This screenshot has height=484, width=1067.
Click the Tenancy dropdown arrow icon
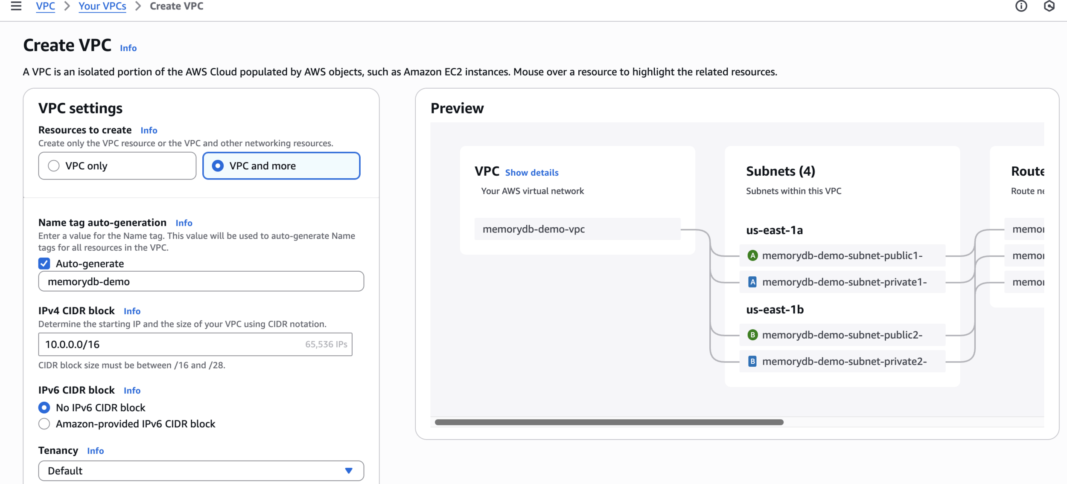[349, 471]
